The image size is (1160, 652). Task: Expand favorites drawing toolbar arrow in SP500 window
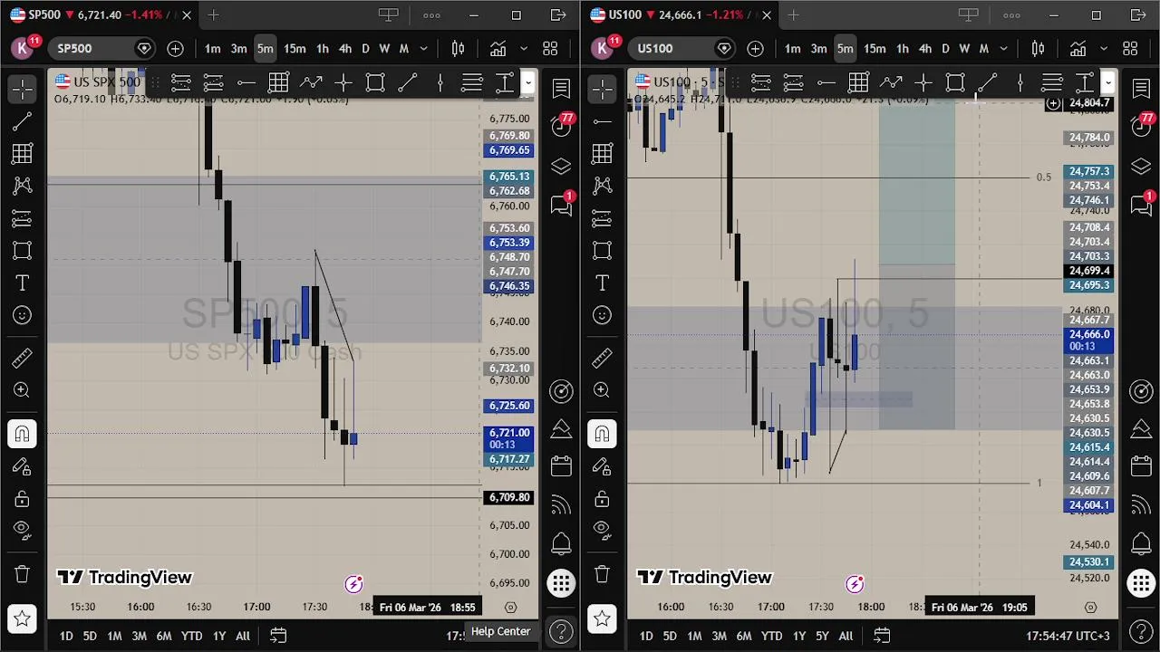click(527, 83)
